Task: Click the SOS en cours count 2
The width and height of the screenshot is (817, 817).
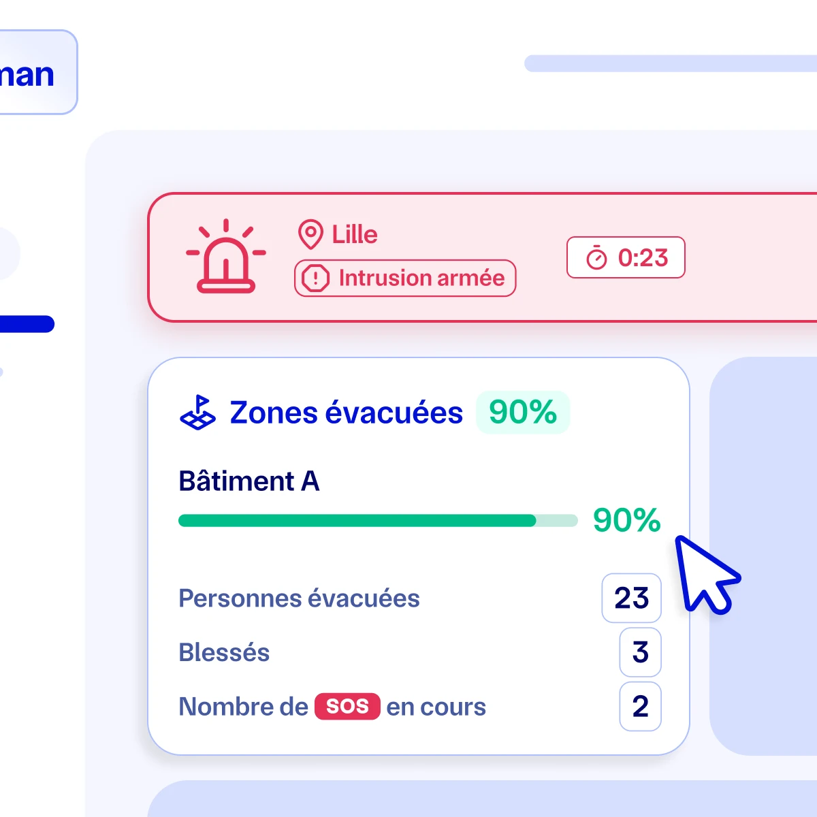Action: click(641, 707)
